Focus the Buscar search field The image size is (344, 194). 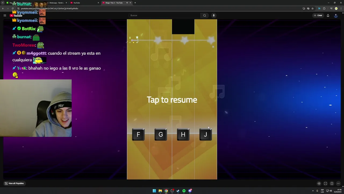coord(164,15)
